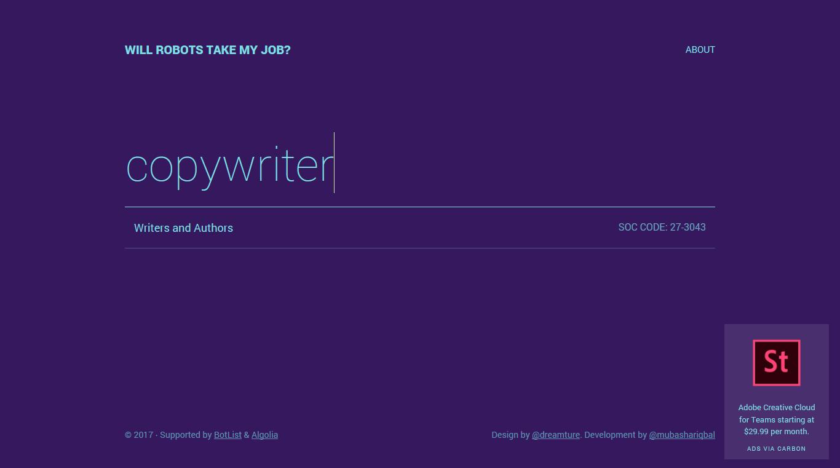This screenshot has width=840, height=468.
Task: Select the Writers and Authors result
Action: click(183, 228)
